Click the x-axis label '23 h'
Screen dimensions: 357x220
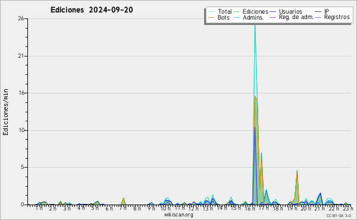(x=348, y=208)
